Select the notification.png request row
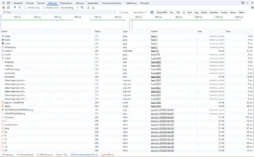254x157 pixels. point(127,69)
